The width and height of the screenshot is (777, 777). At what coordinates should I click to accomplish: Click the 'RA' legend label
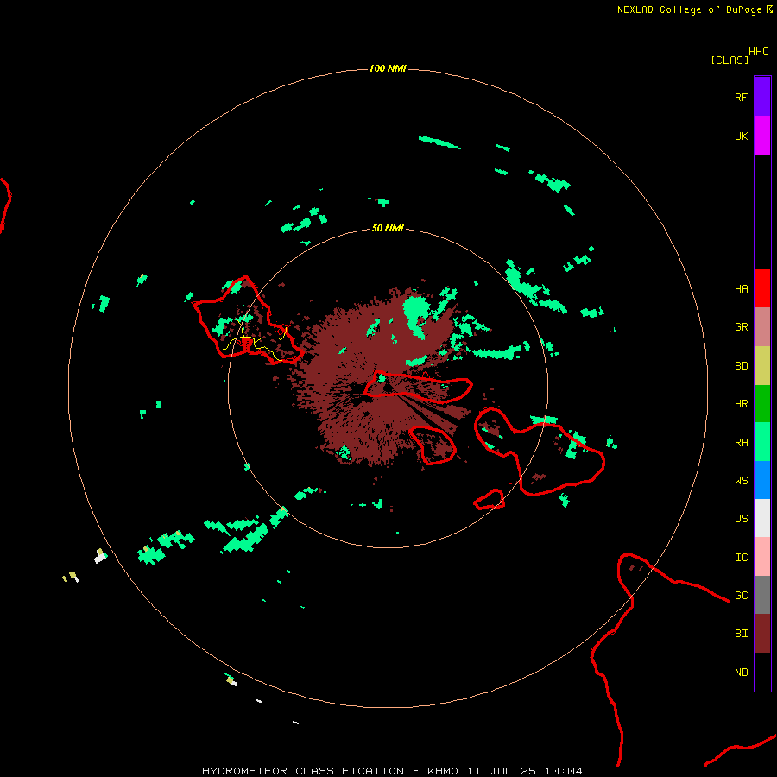[741, 443]
